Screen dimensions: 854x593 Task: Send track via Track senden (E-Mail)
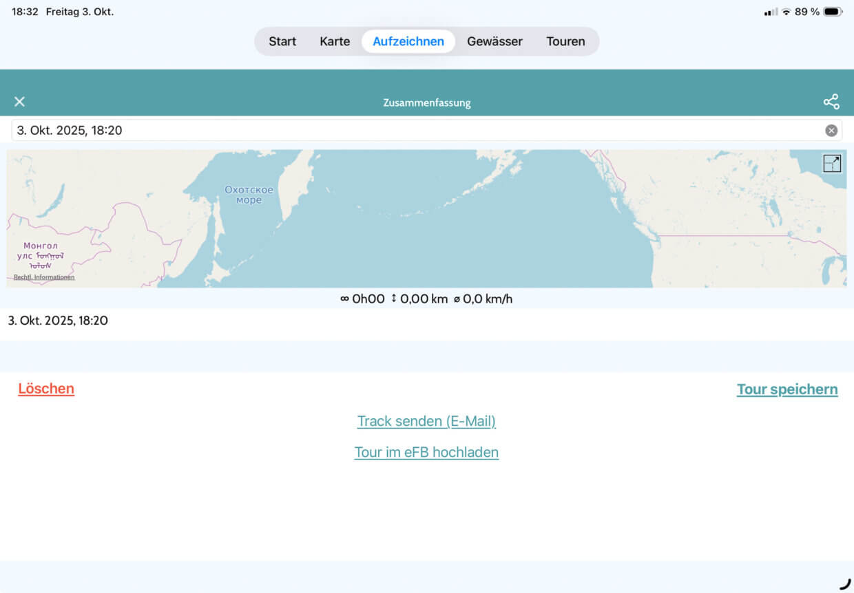426,421
